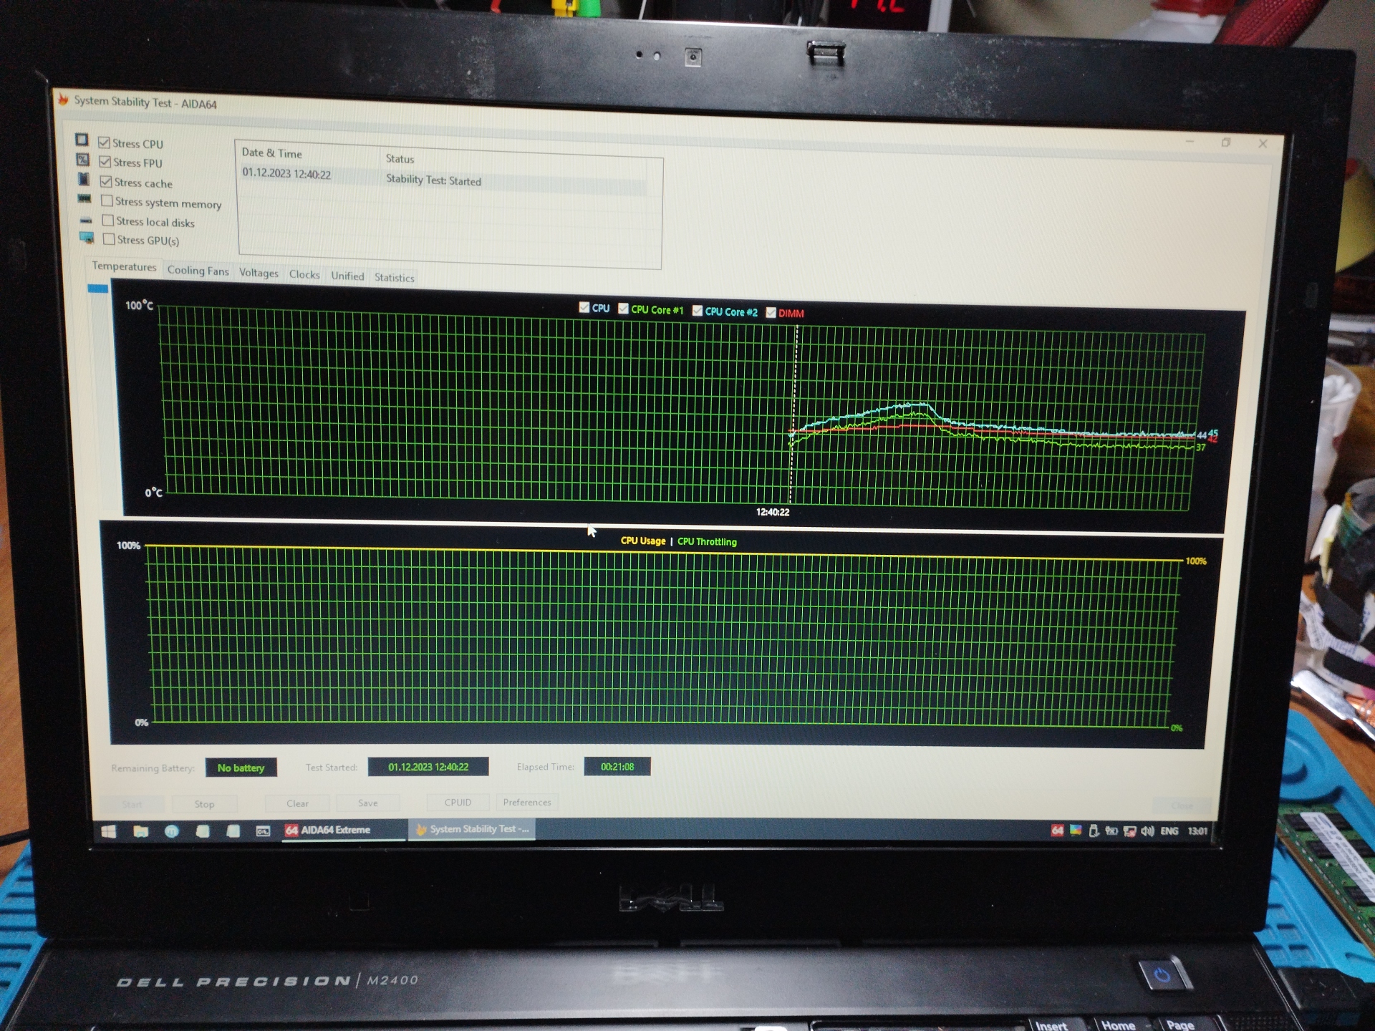Click the CPU icon beside Stress CPU
Image resolution: width=1375 pixels, height=1031 pixels.
tap(82, 139)
